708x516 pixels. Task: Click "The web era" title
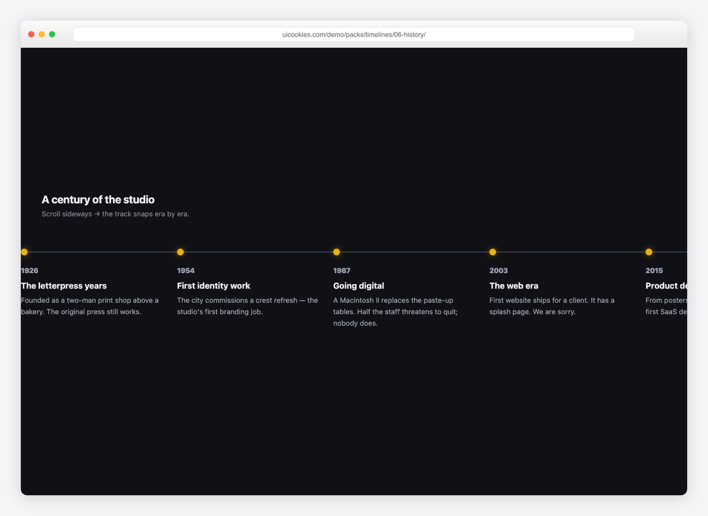click(x=514, y=286)
